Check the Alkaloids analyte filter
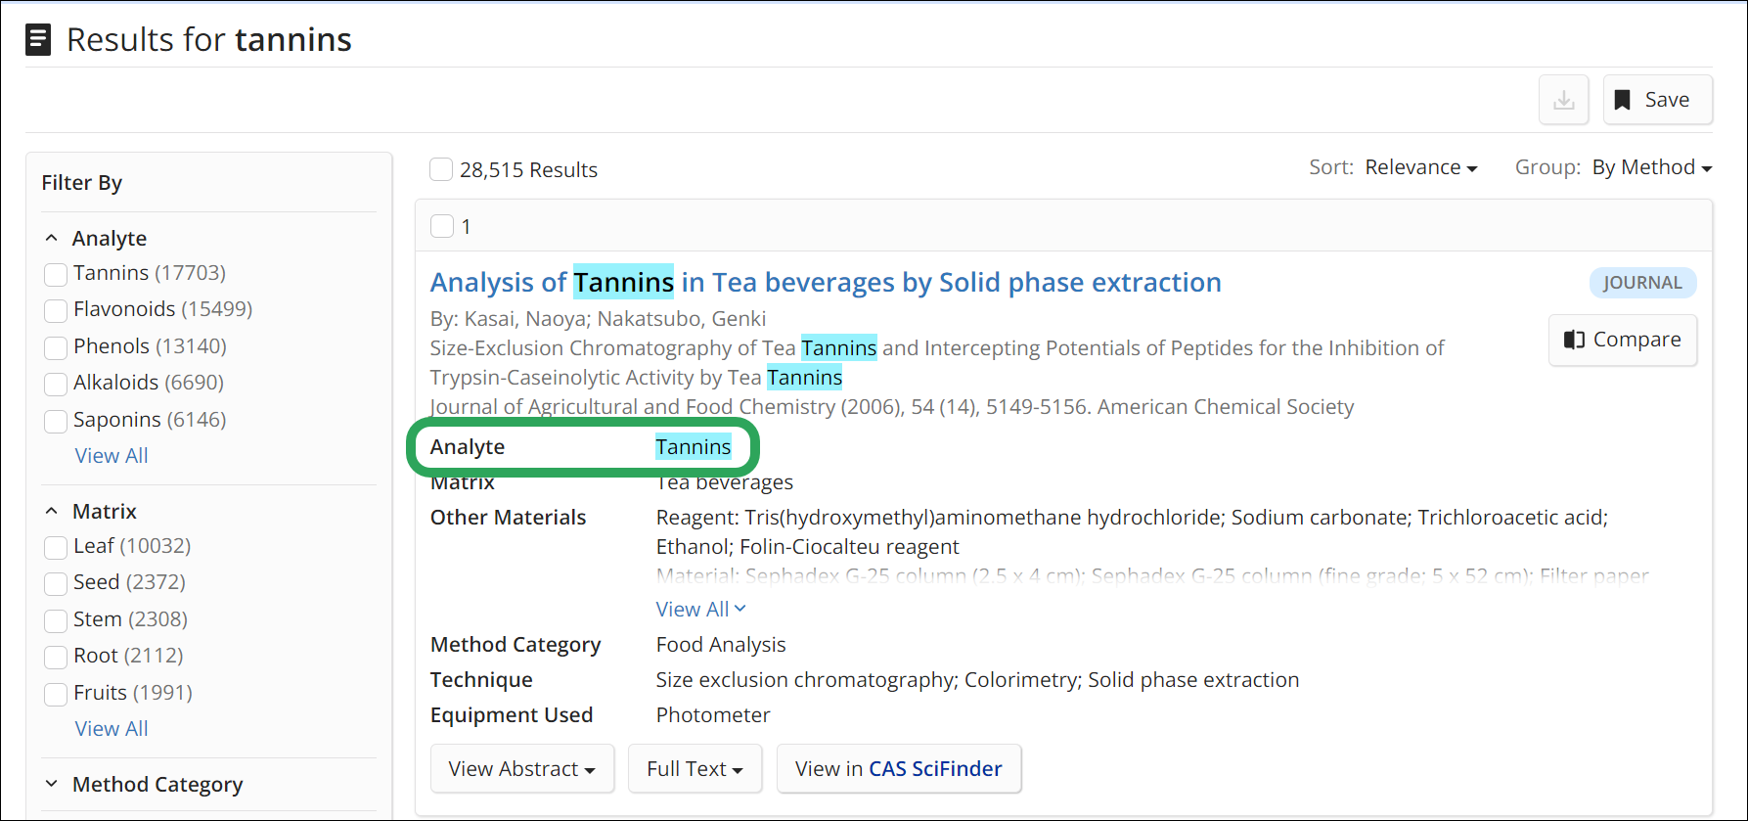The width and height of the screenshot is (1748, 821). click(56, 384)
